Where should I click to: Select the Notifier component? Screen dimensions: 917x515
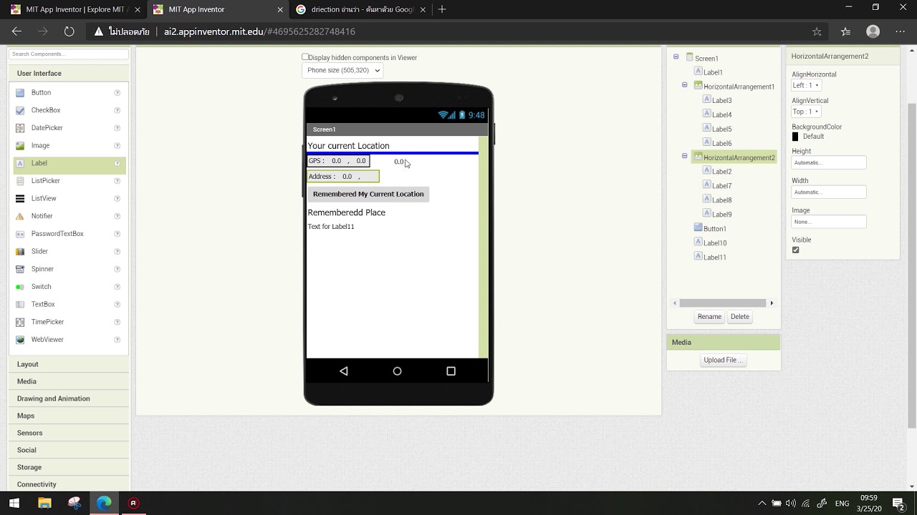point(42,216)
